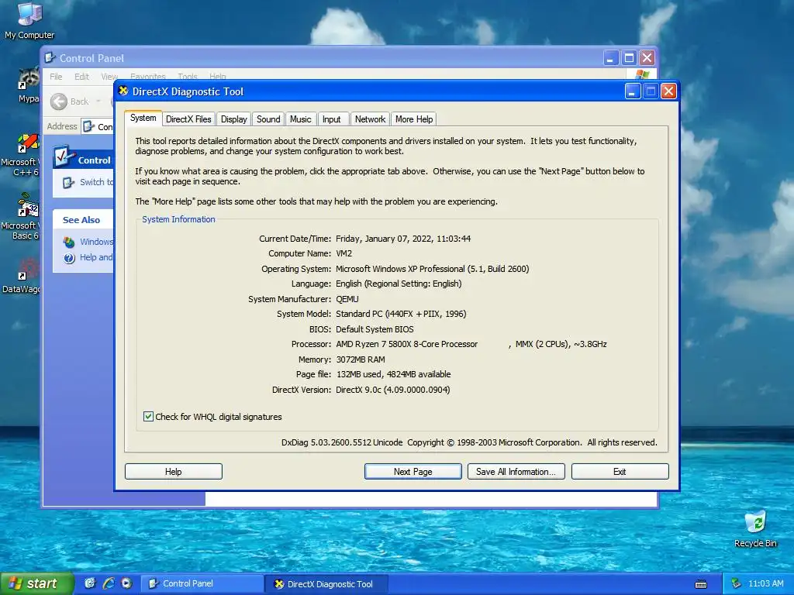
Task: Click the 3072MB RAM memory value
Action: coord(361,359)
